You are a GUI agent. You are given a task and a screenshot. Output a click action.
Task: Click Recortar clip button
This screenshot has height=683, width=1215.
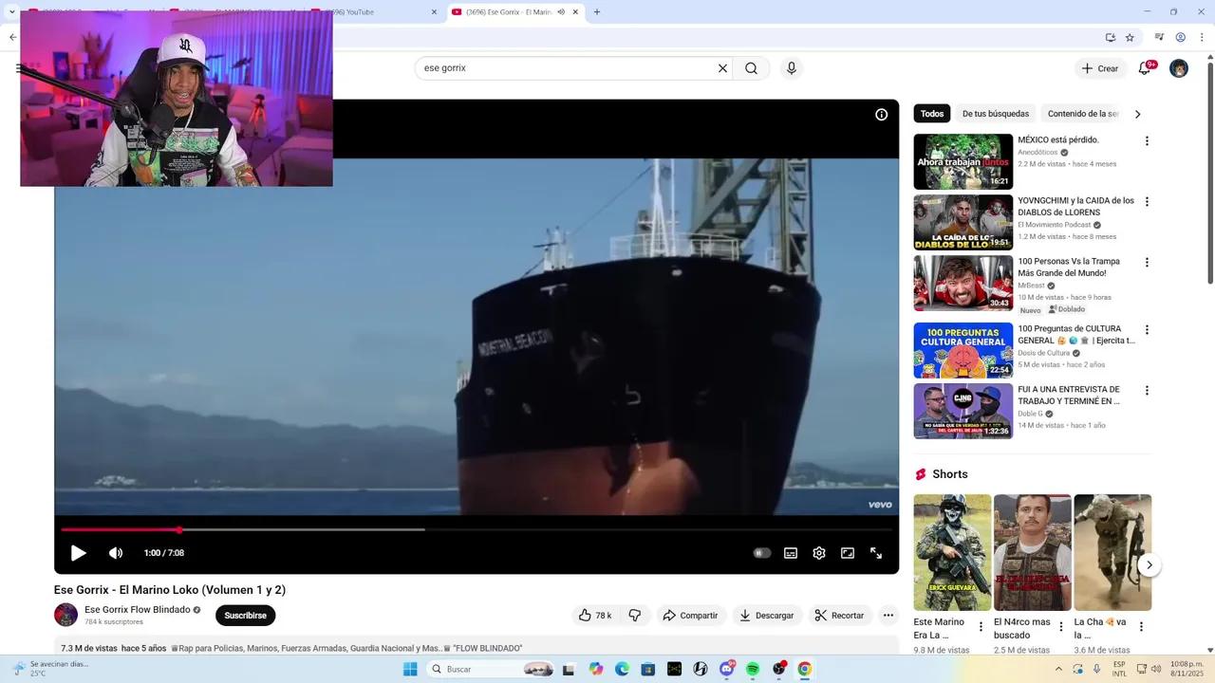click(x=839, y=616)
